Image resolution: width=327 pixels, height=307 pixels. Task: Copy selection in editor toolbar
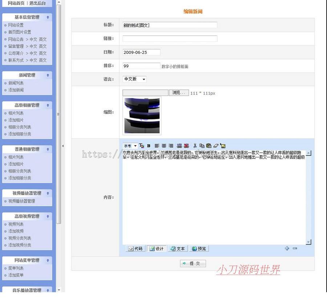point(202,146)
